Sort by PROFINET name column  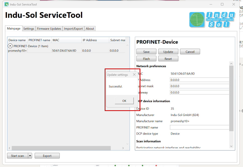pyautogui.click(x=39, y=40)
